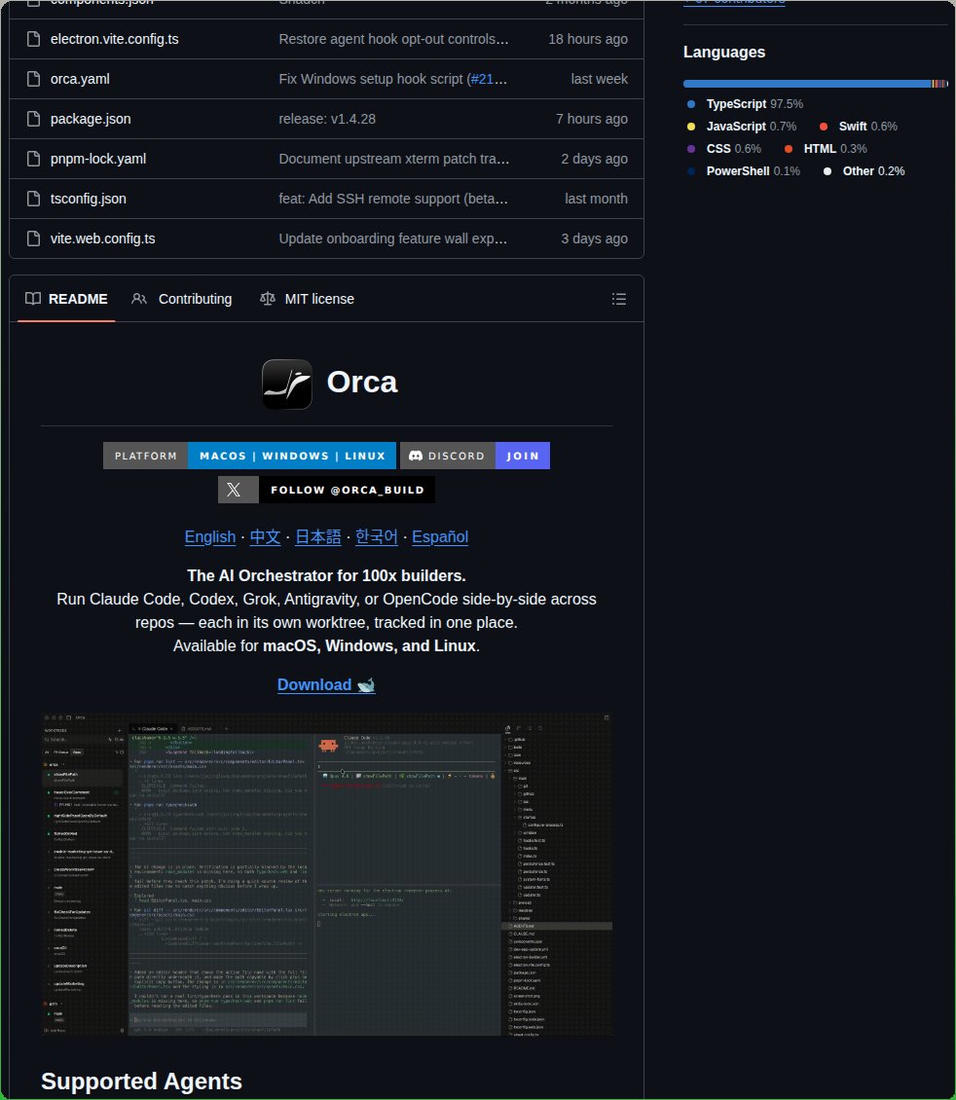The height and width of the screenshot is (1100, 956).
Task: Open the Español README link
Action: pos(440,537)
